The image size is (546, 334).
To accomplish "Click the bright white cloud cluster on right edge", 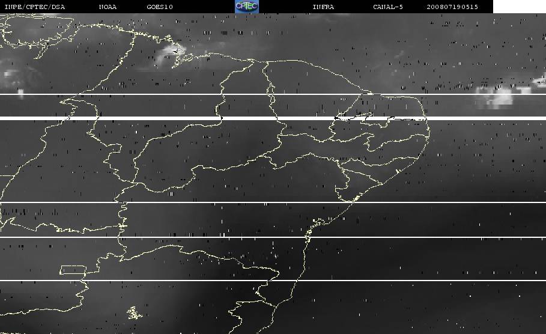I will 496,97.
